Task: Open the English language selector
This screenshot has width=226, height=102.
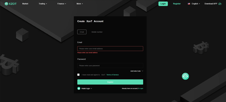Action: [x=196, y=4]
